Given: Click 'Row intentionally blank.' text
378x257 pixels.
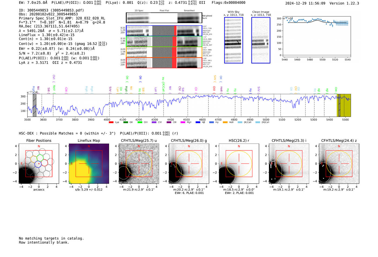Looking at the screenshot, I should click(x=44, y=242).
